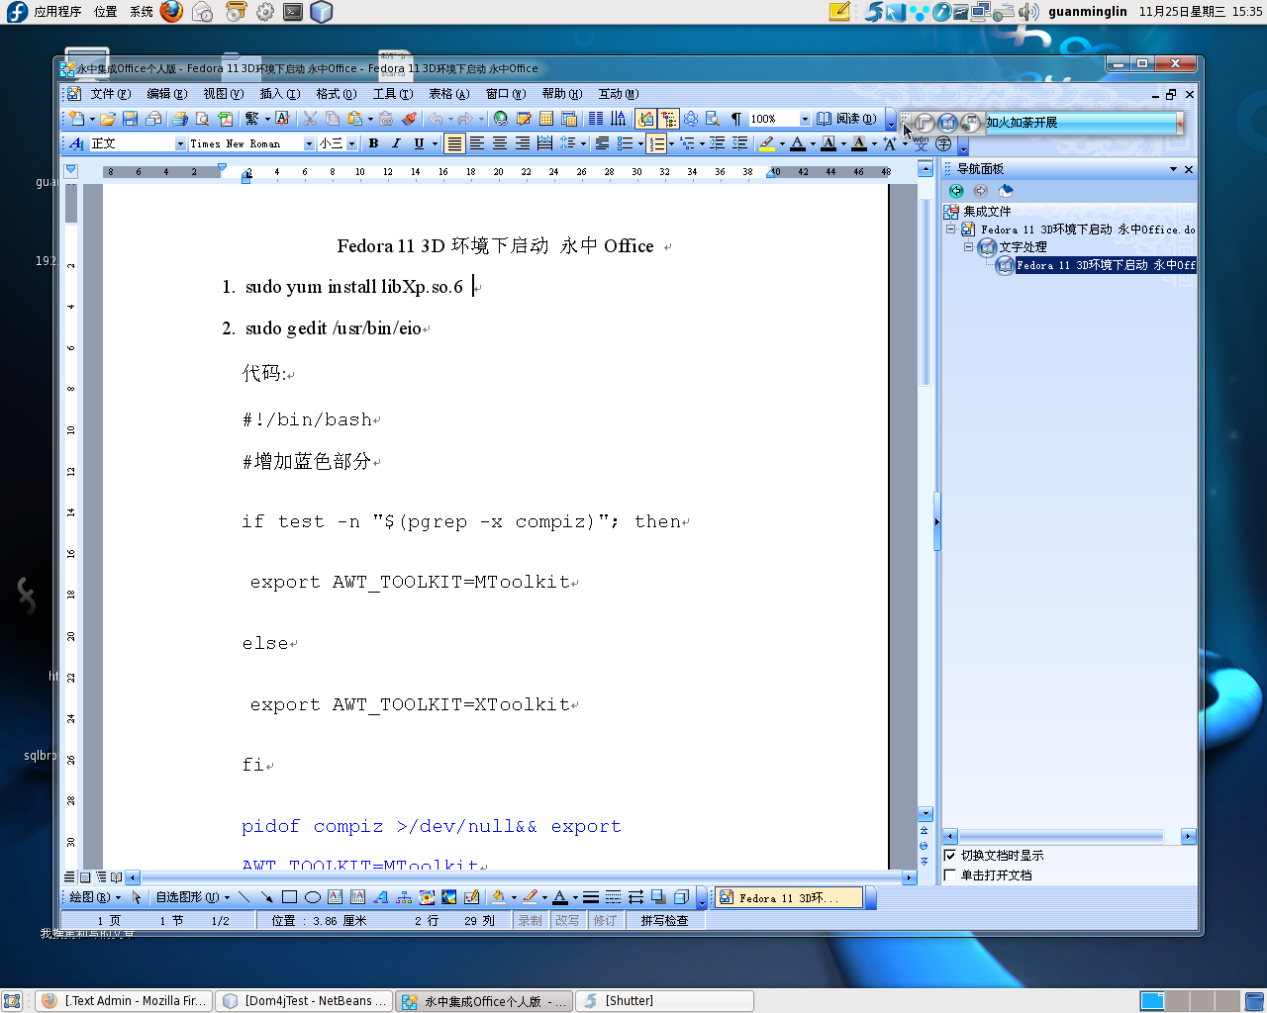
Task: Insert a table with the grid icon
Action: 546,119
